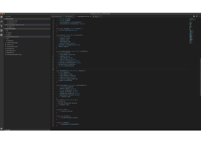Open the Extensions view in activity bar
The height and width of the screenshot is (143, 201).
click(1, 35)
